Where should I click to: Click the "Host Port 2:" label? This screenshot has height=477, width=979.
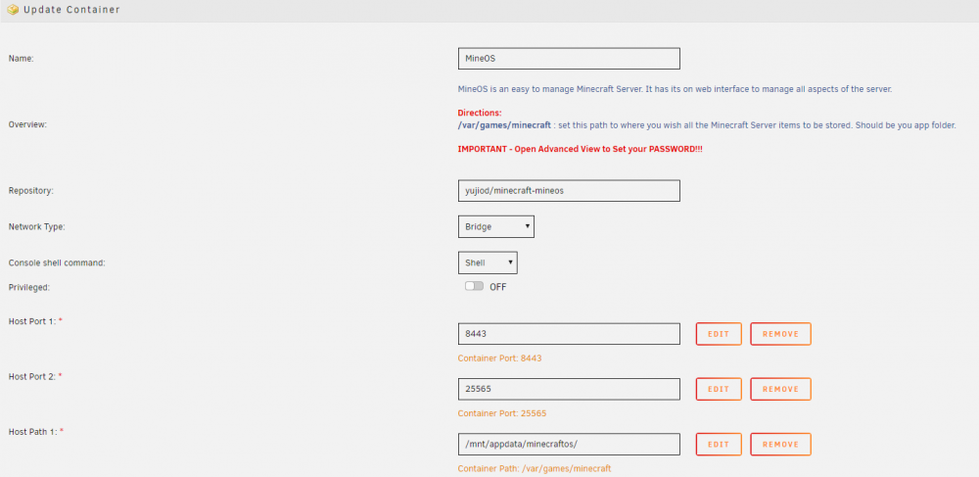(32, 376)
